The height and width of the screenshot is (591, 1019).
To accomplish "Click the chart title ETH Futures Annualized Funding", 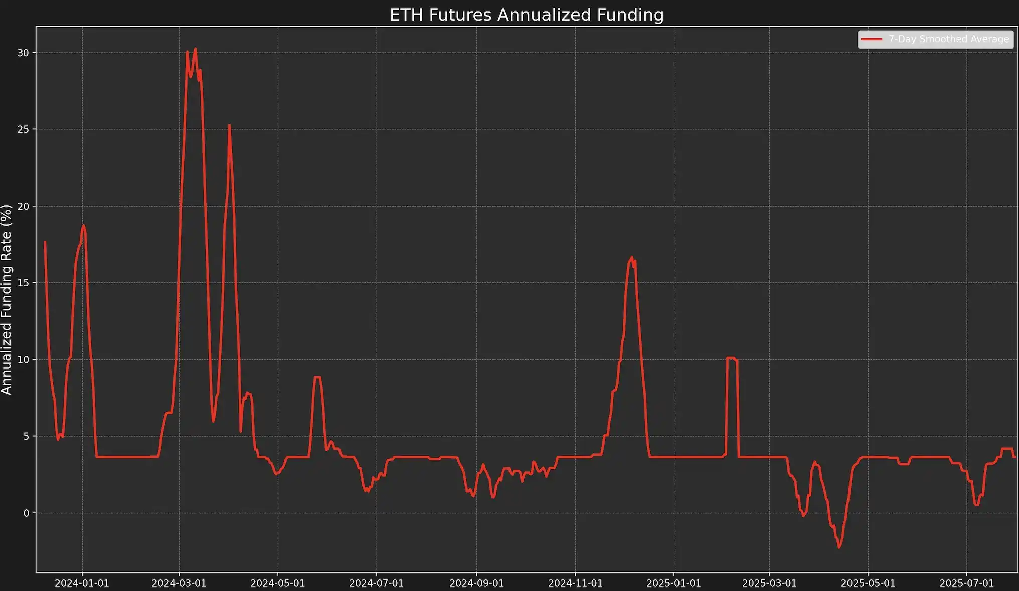I will [x=527, y=15].
